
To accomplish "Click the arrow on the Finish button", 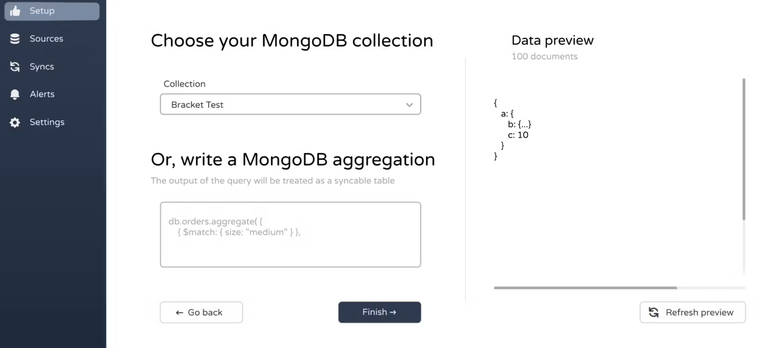I will tap(393, 312).
